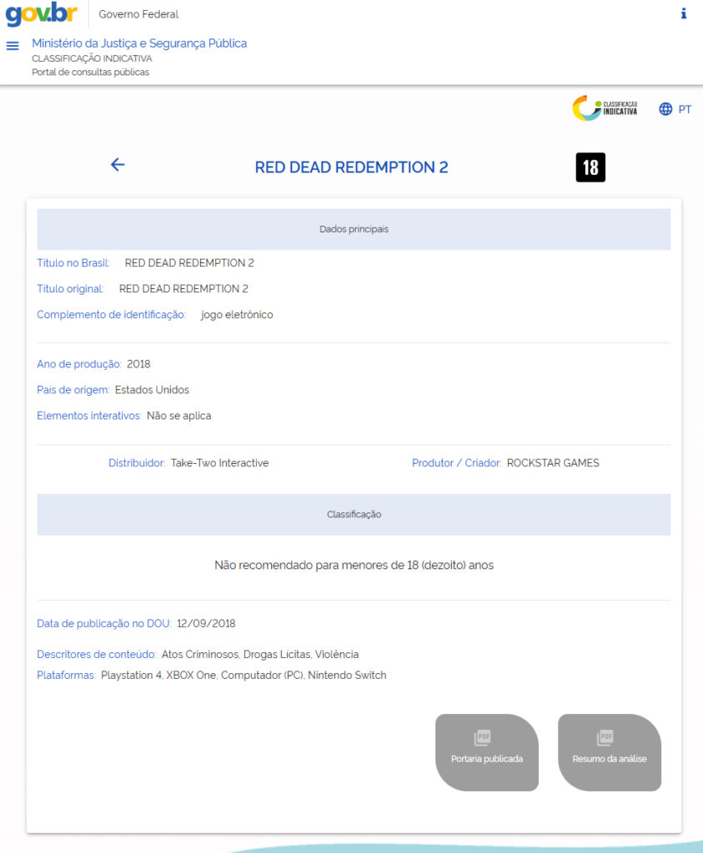Open the hamburger navigation menu
The image size is (703, 853).
tap(12, 47)
